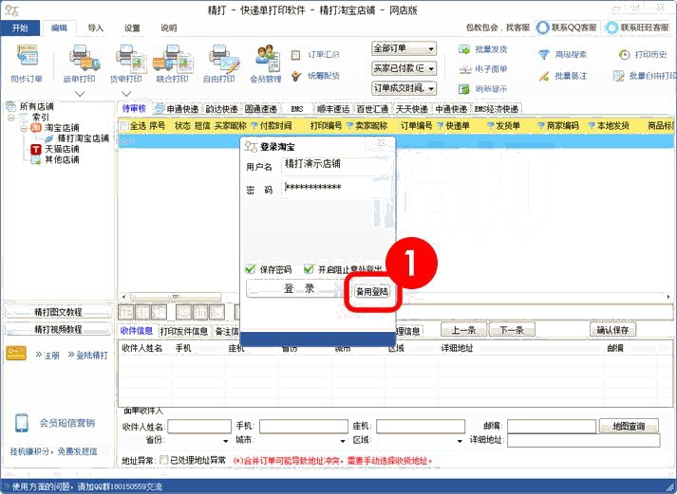677x494 pixels.
Task: Open 电子面单 electronic waybill
Action: [x=482, y=69]
